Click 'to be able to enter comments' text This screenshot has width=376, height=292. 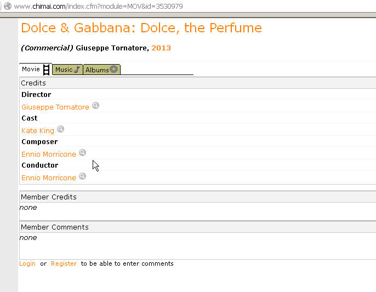(127, 264)
